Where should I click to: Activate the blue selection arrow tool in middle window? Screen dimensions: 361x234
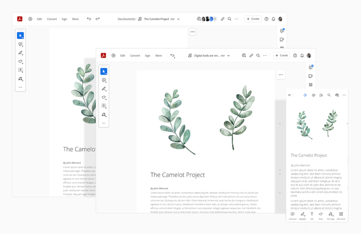pos(104,71)
